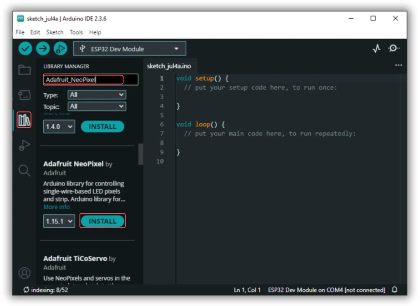Open the Help menu
Image resolution: width=420 pixels, height=306 pixels.
(x=95, y=32)
